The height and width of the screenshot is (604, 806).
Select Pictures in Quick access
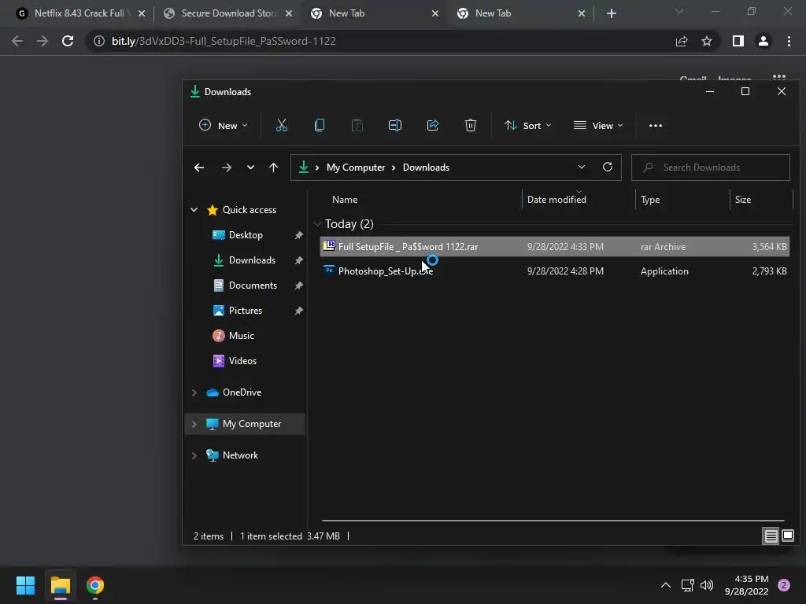pos(246,310)
